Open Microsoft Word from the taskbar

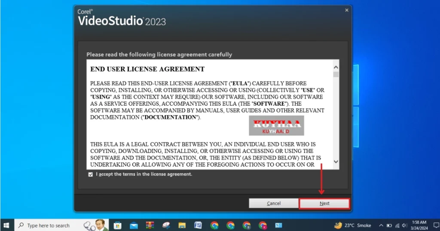198,225
